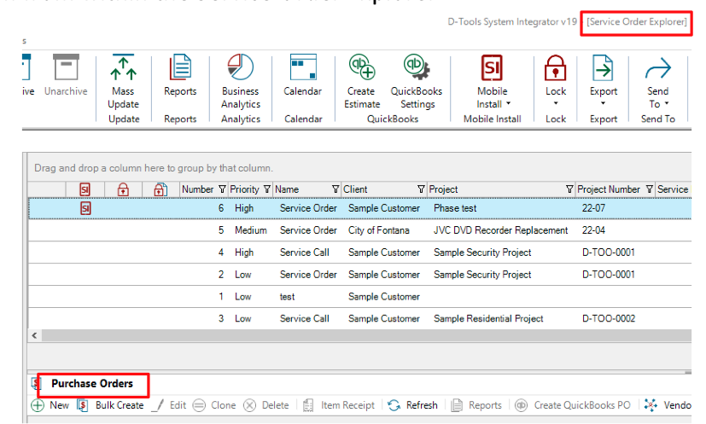Select the 'test' service order name

click(287, 297)
